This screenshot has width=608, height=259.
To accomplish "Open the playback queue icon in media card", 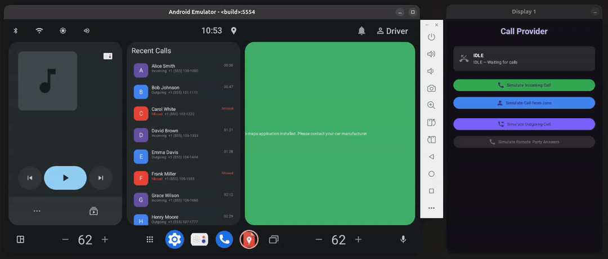I will point(93,211).
